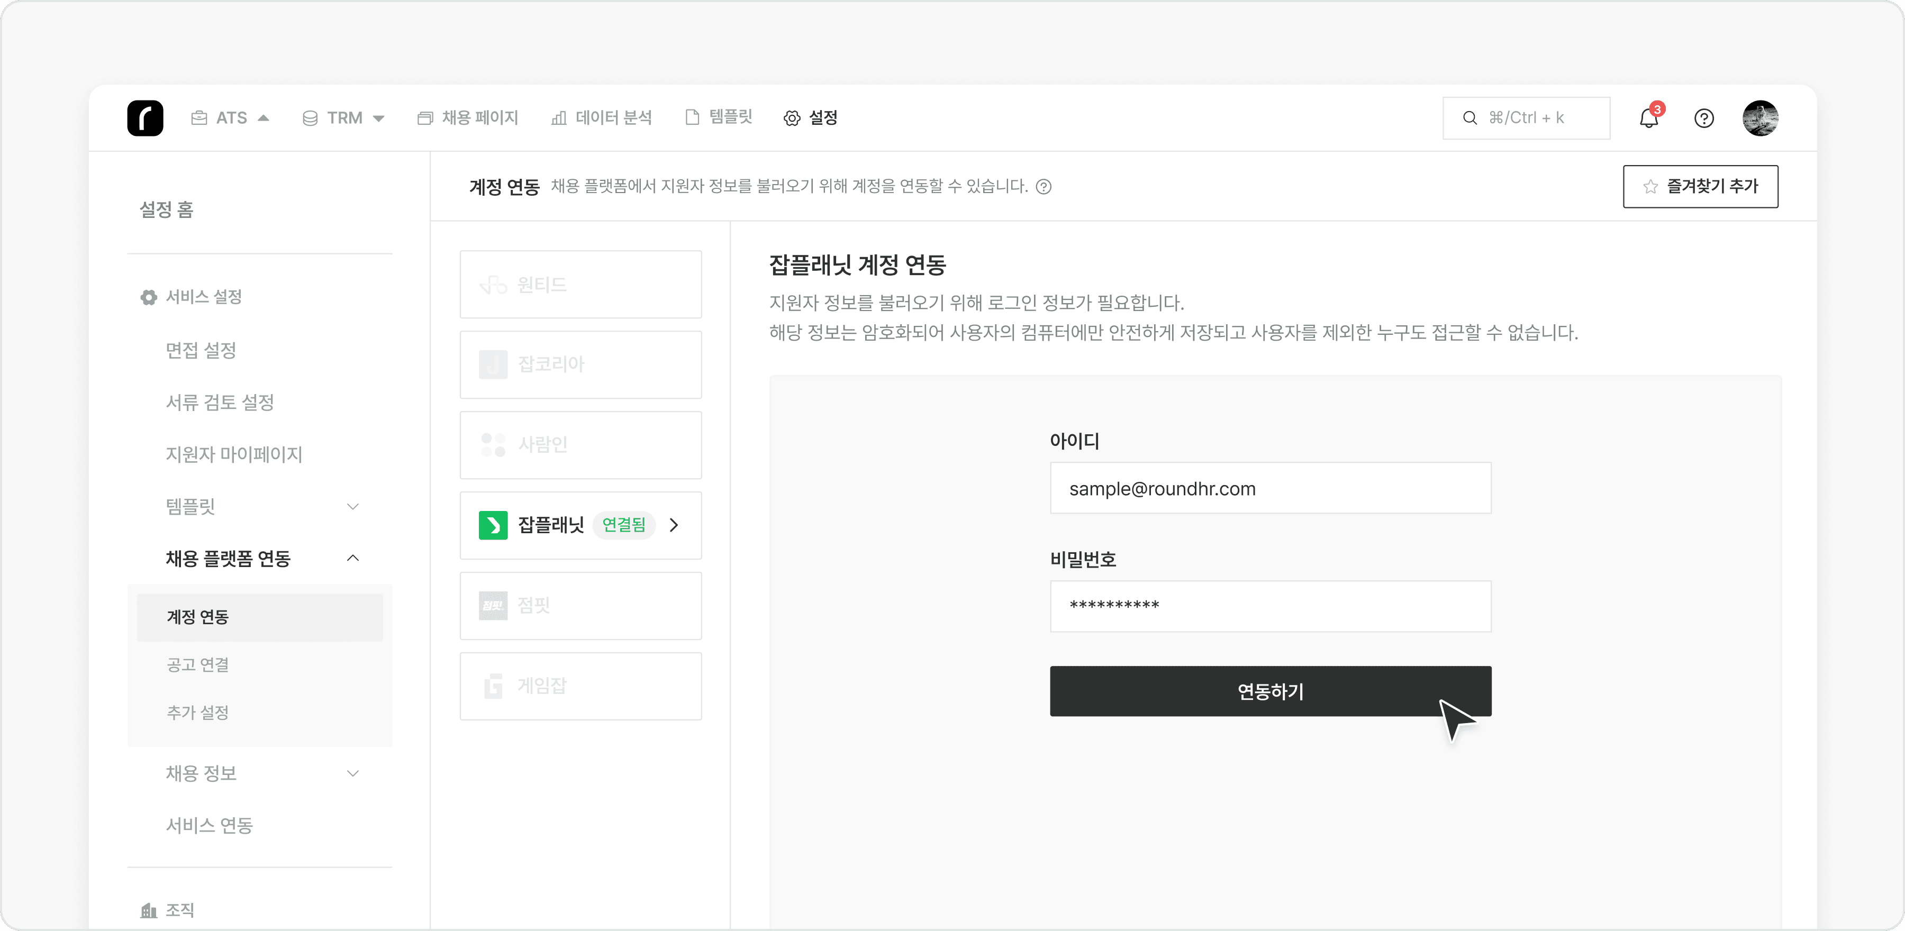The height and width of the screenshot is (931, 1905).
Task: Select the 데이터 분석 bar chart icon
Action: (558, 117)
